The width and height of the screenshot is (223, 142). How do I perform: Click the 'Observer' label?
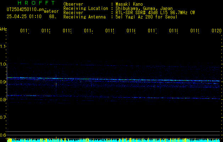tap(73, 4)
